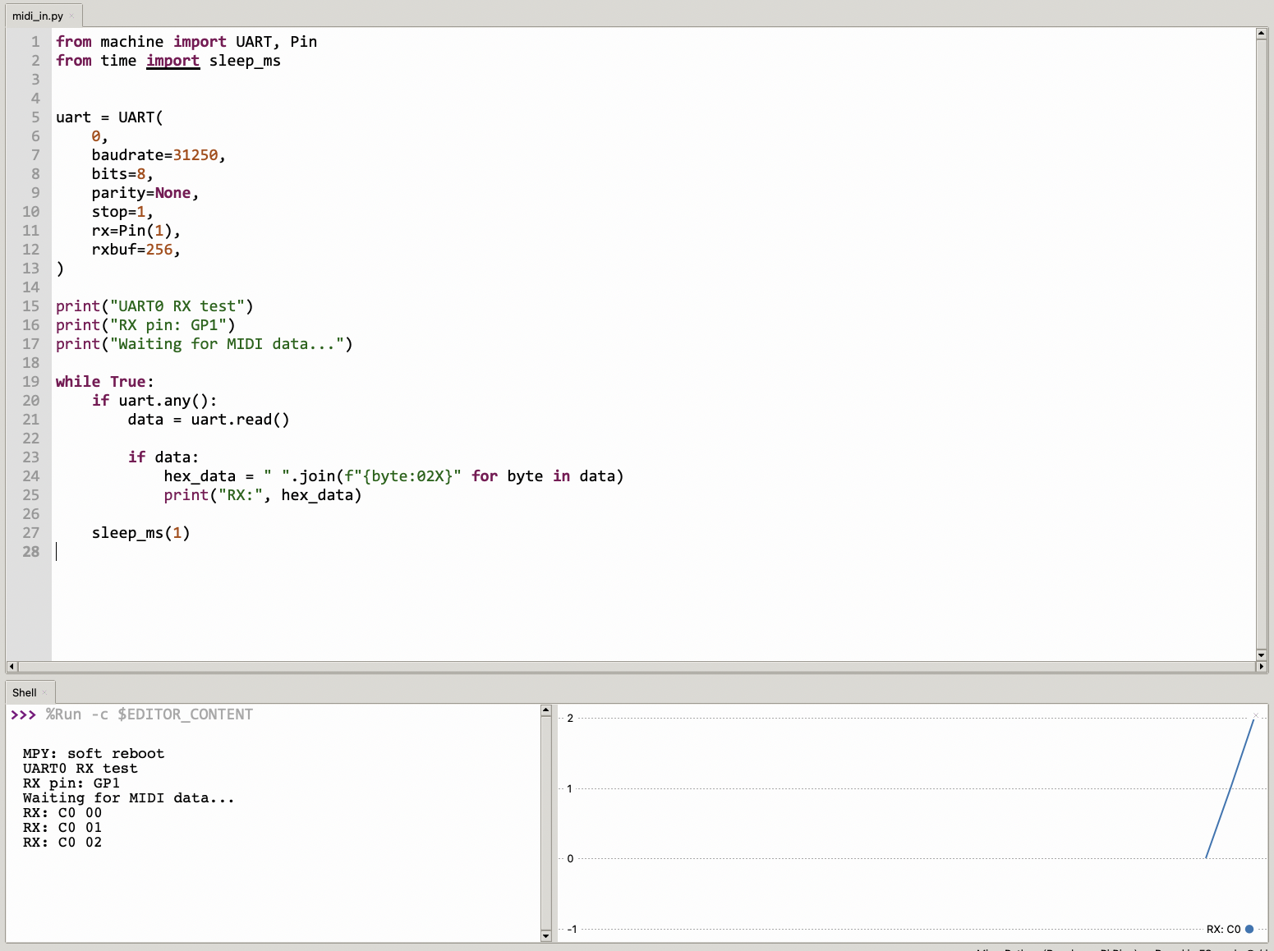Click line number 19 in the gutter

click(x=31, y=382)
